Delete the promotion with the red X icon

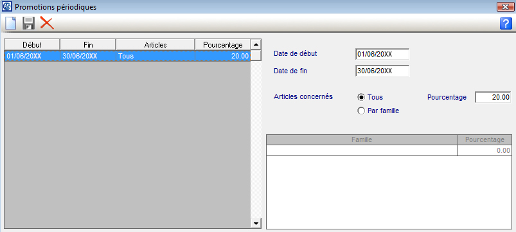click(x=47, y=23)
